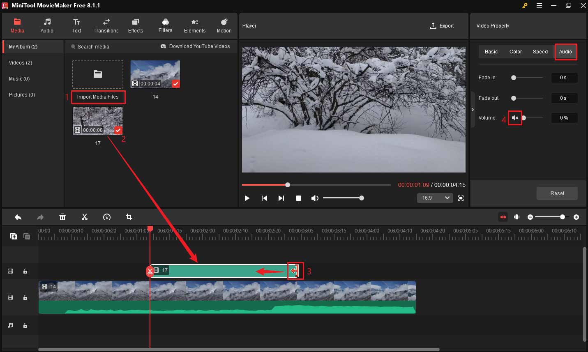Viewport: 588px width, 352px height.
Task: Enter full screen preview
Action: pyautogui.click(x=461, y=198)
